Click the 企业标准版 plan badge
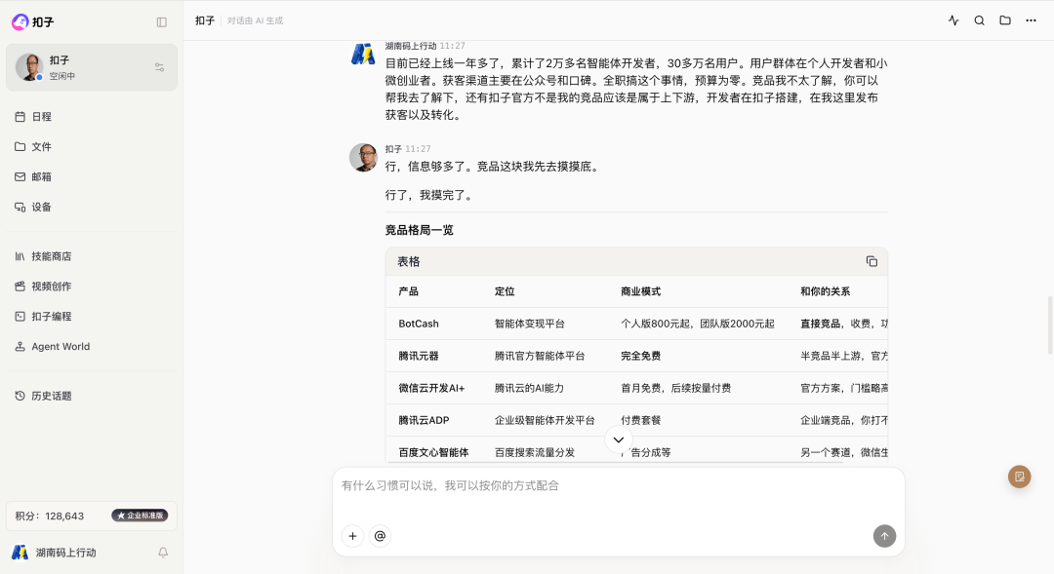Screen dimensions: 1054x574 [140, 516]
